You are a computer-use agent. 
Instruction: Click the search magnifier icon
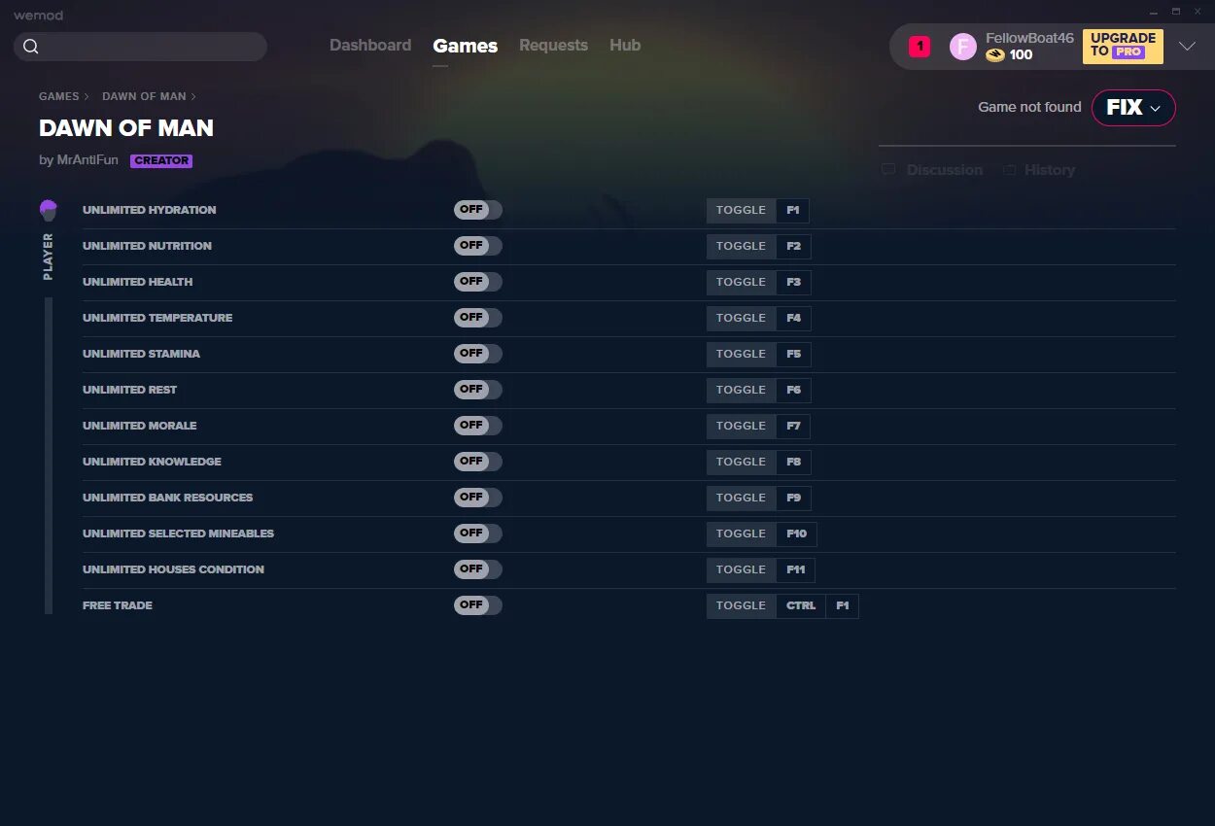31,47
